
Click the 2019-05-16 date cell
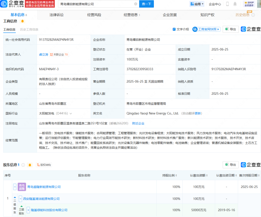click(226, 210)
